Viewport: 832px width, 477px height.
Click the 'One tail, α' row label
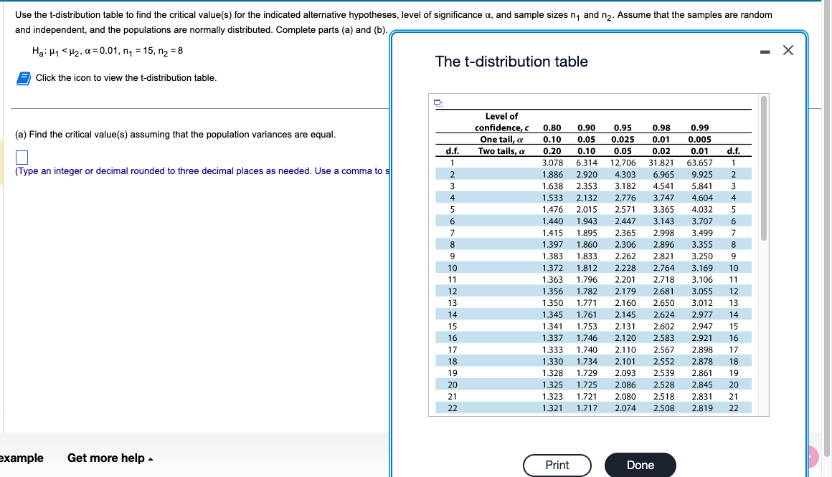(x=501, y=140)
